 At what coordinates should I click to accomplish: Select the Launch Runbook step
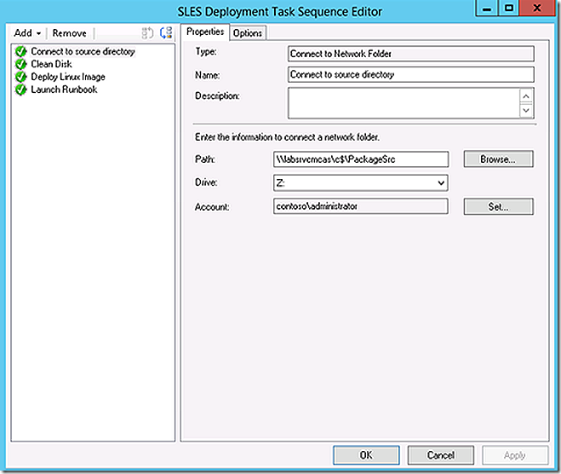click(x=64, y=90)
